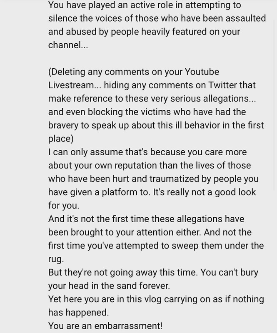Click the line "and even blocking the victims"
Viewport: 277px width, 333px height.
point(147,112)
